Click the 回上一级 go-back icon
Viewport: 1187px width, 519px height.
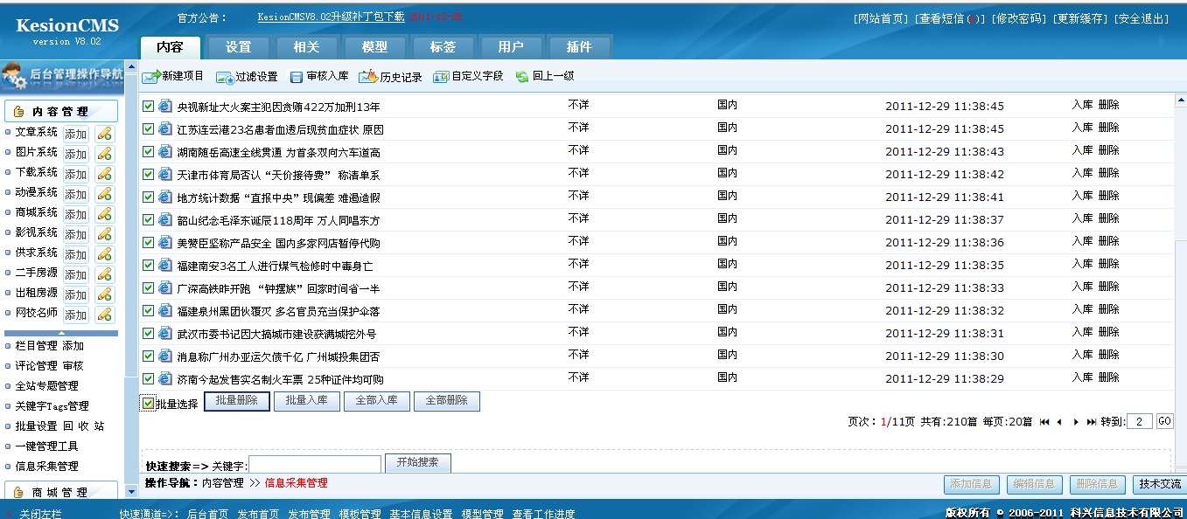(x=522, y=77)
